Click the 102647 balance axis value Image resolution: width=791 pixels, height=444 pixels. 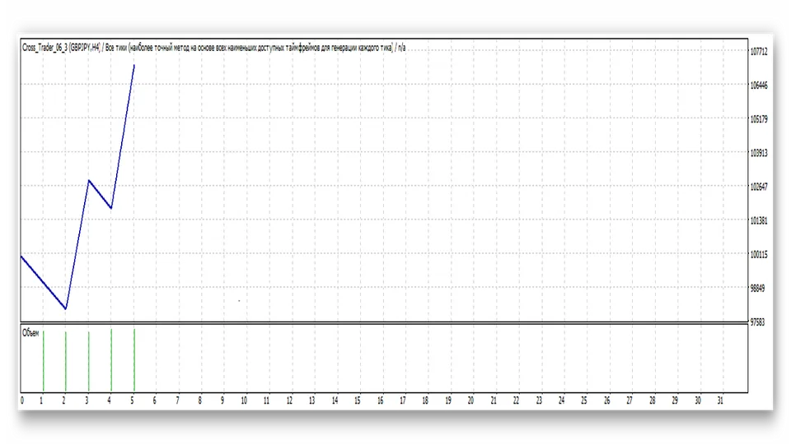pos(759,187)
